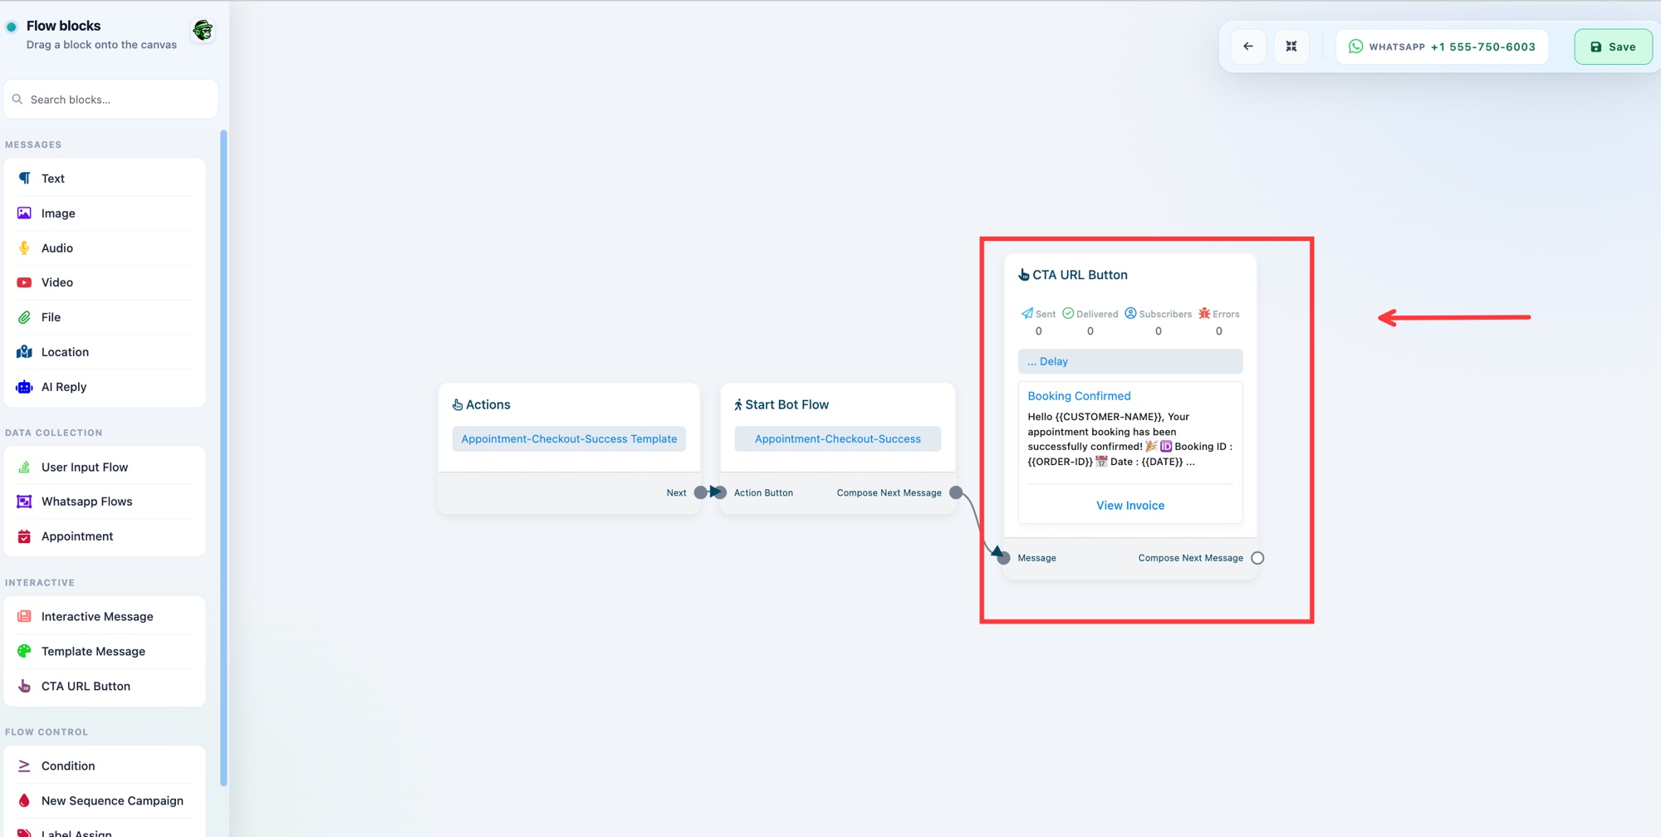Viewport: 1661px width, 837px height.
Task: Click the Next output port on Actions node
Action: coord(700,492)
